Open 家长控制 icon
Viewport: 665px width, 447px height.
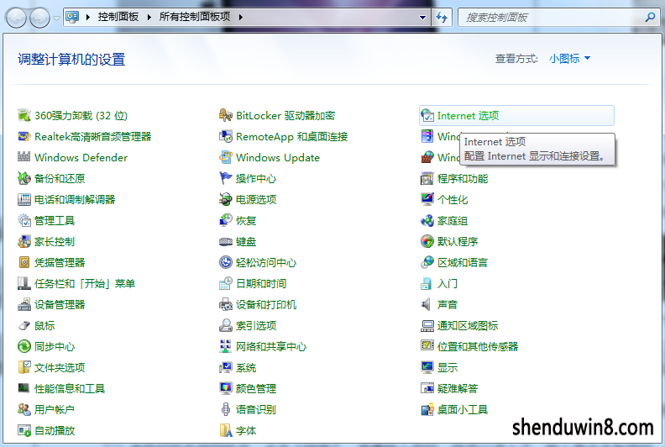pyautogui.click(x=24, y=241)
